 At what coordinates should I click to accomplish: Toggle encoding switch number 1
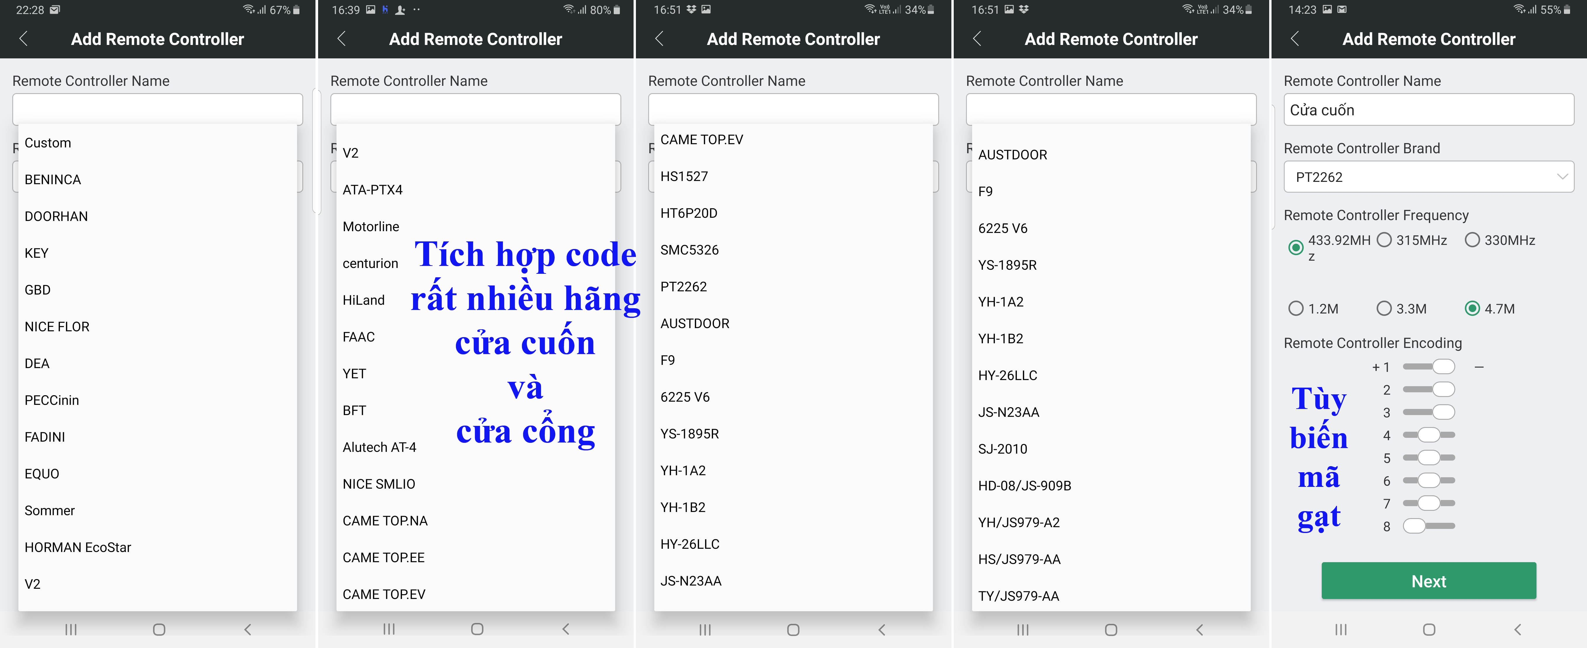(1429, 367)
